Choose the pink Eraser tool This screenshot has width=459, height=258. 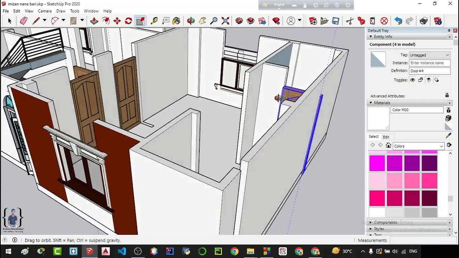23,21
